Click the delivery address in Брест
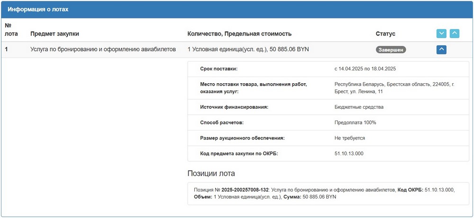The image size is (474, 218). coord(394,87)
